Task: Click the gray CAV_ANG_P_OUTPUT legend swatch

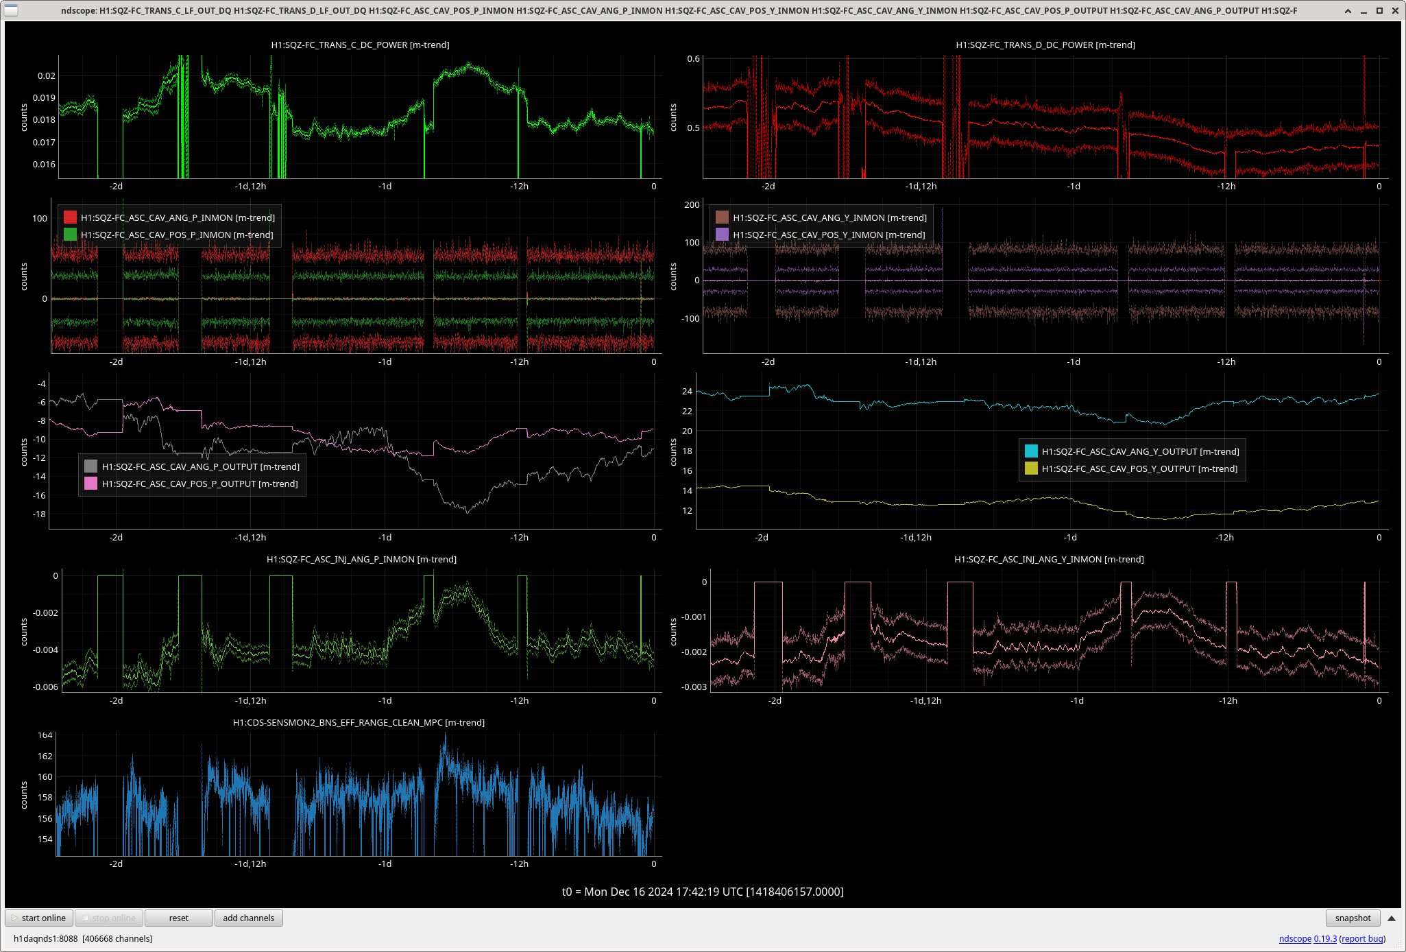Action: click(x=90, y=466)
